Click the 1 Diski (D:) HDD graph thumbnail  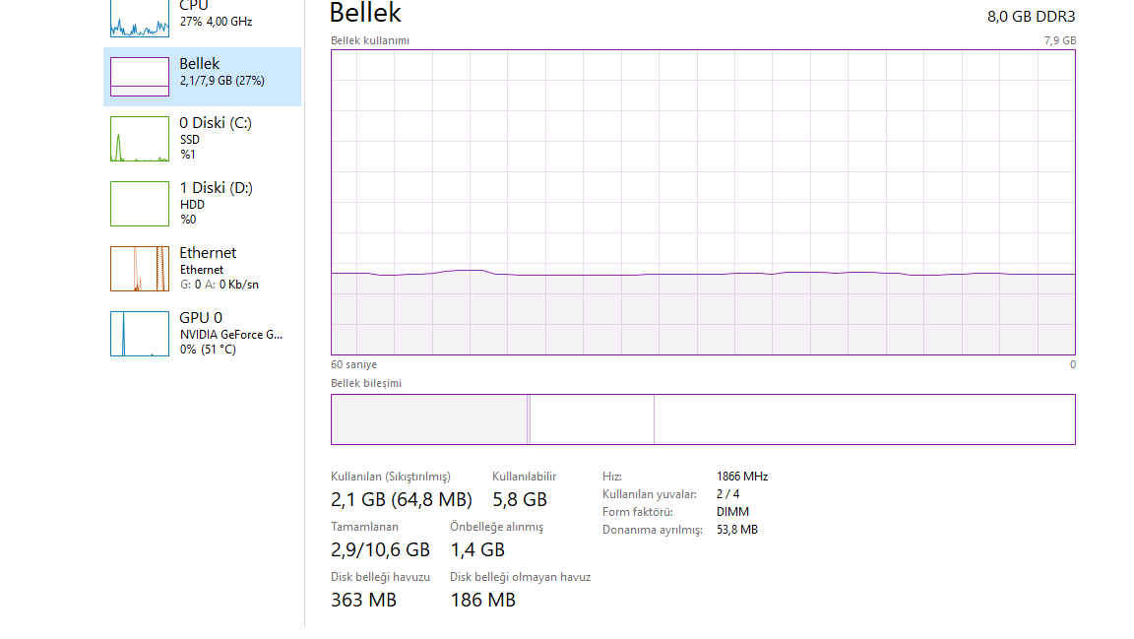click(x=140, y=204)
